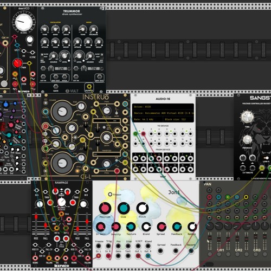Click the EvenVCO H.SYNC input jack
Image resolution: width=271 pixels, height=271 pixels.
tap(33, 53)
